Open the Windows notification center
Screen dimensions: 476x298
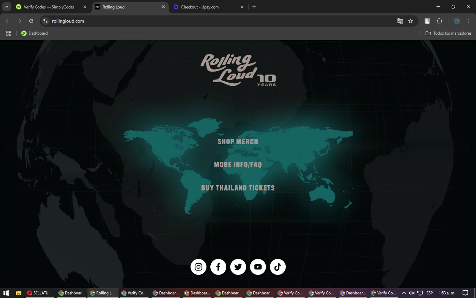point(465,293)
